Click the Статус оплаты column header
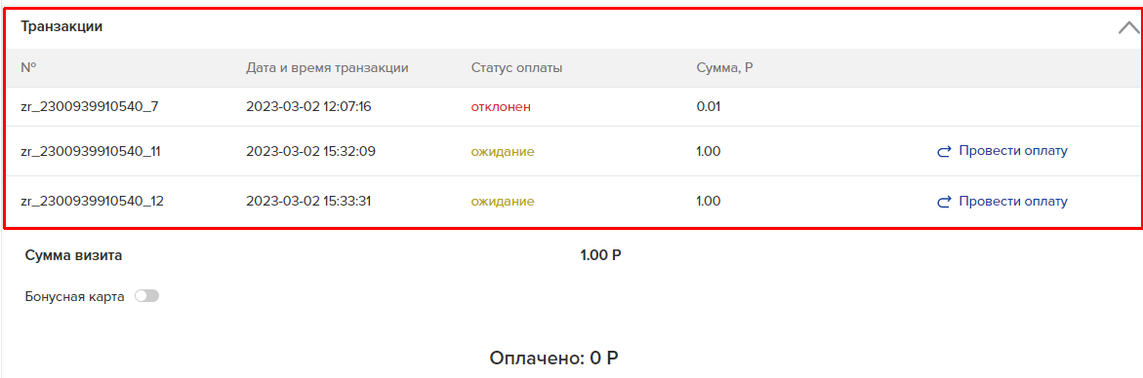The height and width of the screenshot is (378, 1143). [x=516, y=68]
